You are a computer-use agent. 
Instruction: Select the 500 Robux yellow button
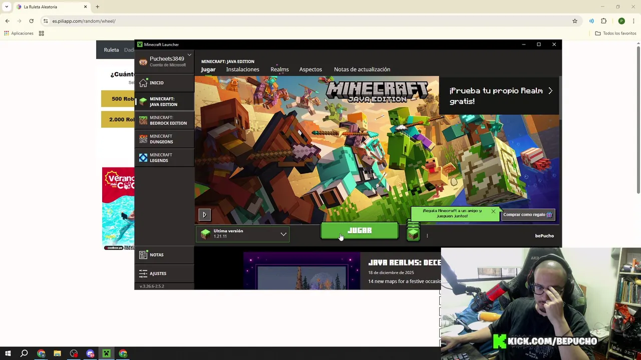118,99
